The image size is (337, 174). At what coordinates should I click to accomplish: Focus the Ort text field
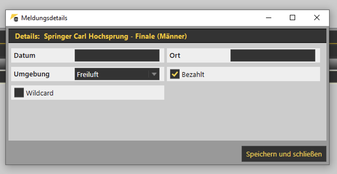click(273, 55)
